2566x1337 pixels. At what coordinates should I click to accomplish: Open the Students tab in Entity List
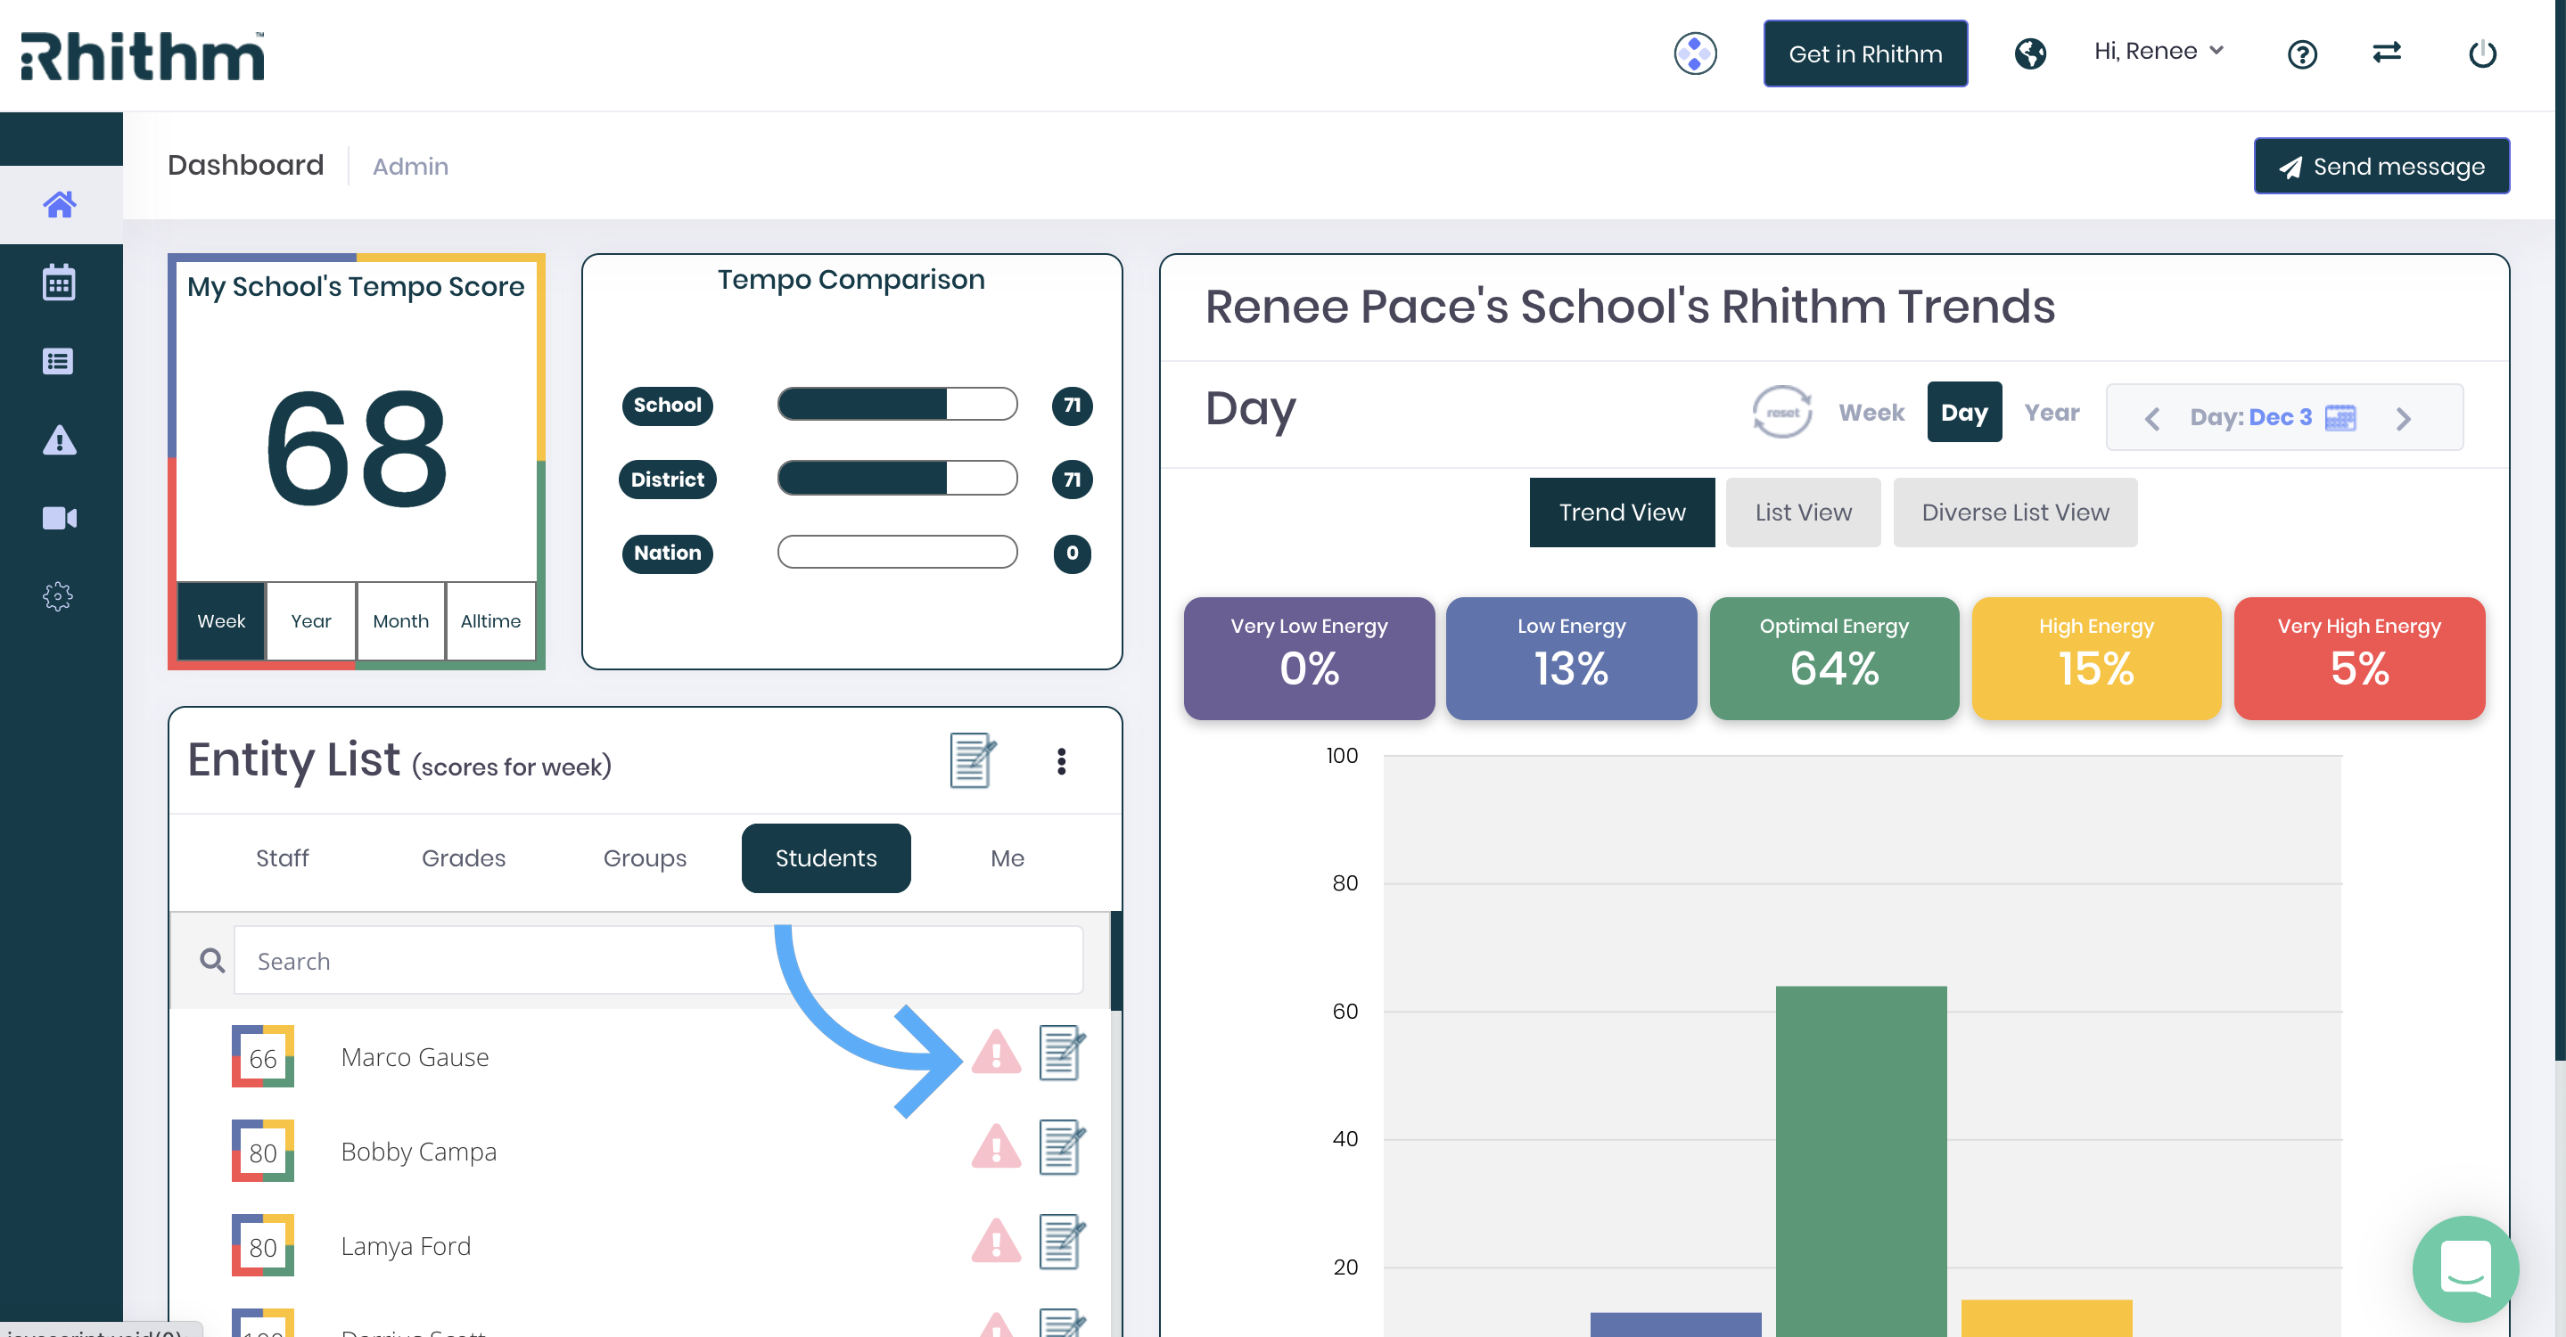[x=826, y=858]
